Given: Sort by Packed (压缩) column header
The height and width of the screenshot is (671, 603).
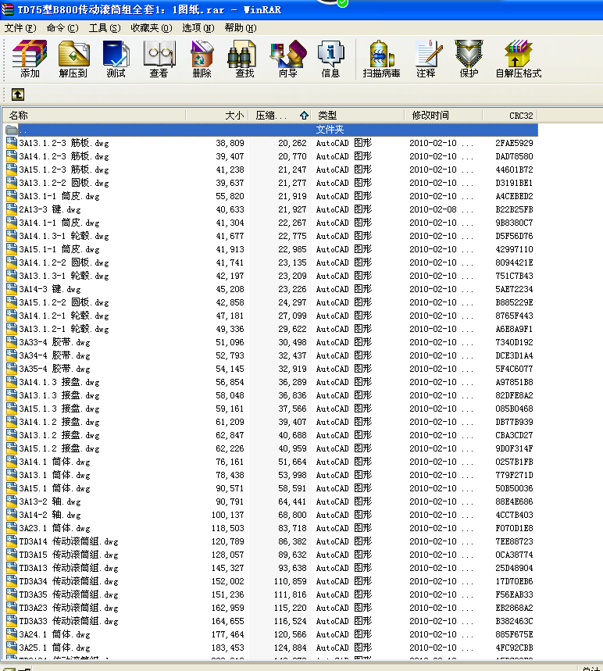Looking at the screenshot, I should click(280, 116).
